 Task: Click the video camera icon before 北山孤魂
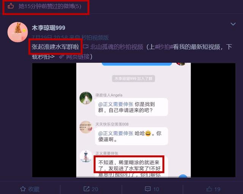coord(86,46)
